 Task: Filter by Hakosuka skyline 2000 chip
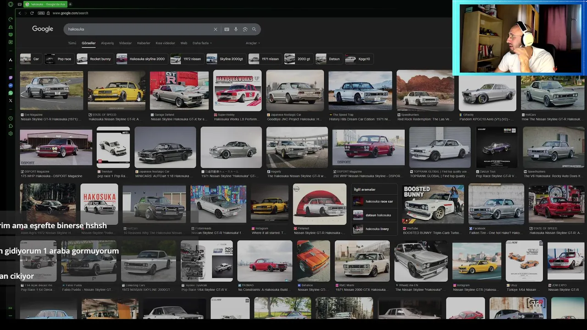tap(141, 59)
